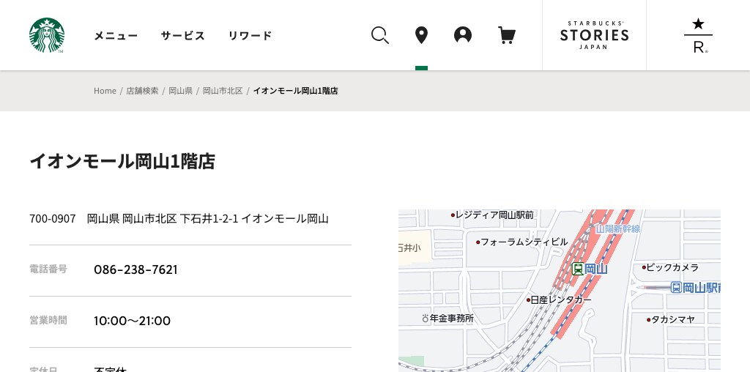Go to 岡山市北区 breadcrumb

223,91
